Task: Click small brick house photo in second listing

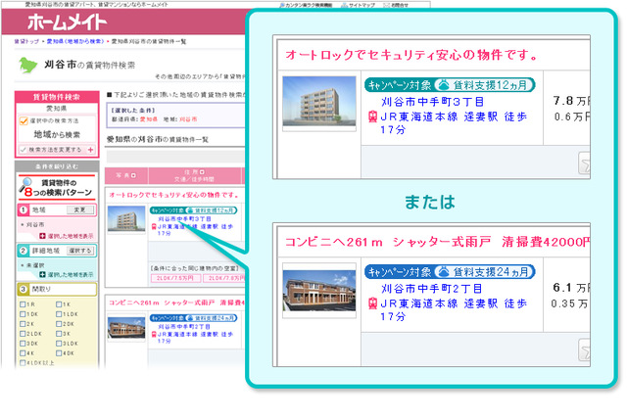Action: tap(126, 328)
